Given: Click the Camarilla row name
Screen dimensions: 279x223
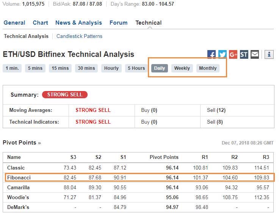Looking at the screenshot, I should tap(18, 187).
